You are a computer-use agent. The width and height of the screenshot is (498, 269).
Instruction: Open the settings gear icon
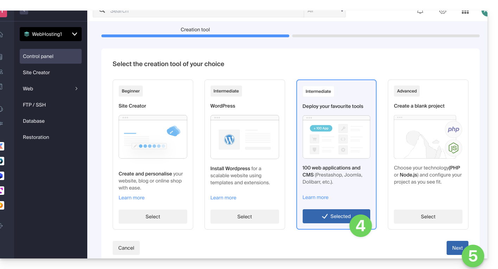[x=442, y=12]
